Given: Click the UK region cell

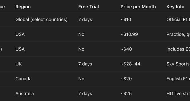Looking at the screenshot, I should 18,64.
